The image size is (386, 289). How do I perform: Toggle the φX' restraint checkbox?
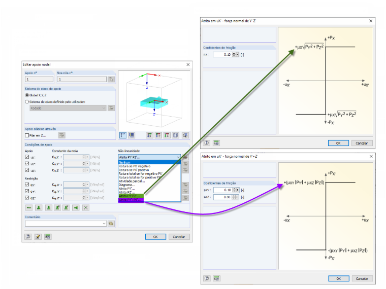tap(27, 185)
